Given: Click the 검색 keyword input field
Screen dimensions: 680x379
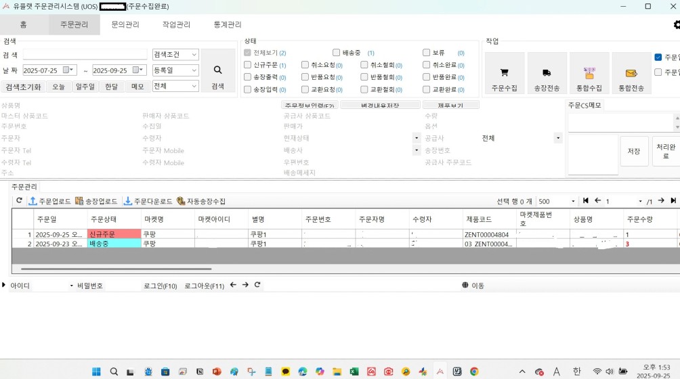Looking at the screenshot, I should pyautogui.click(x=85, y=55).
